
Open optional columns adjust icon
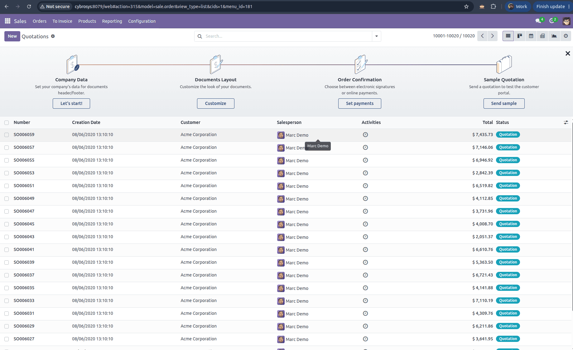point(566,123)
